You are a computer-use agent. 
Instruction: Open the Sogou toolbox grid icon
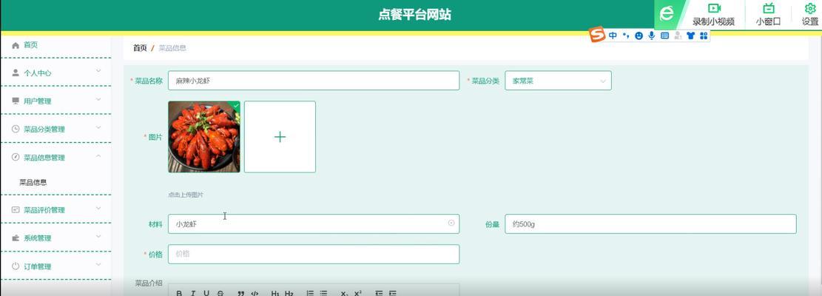click(704, 36)
